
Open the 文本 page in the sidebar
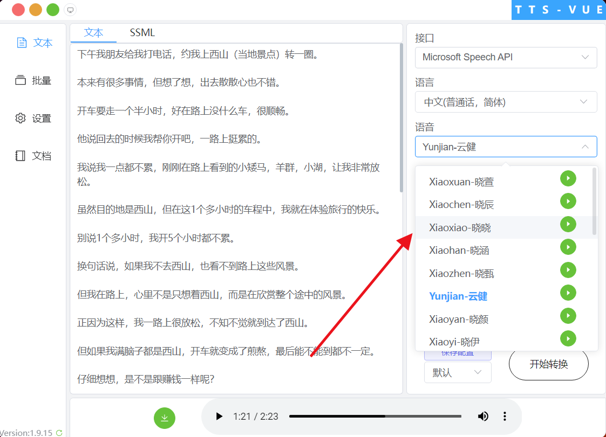34,43
